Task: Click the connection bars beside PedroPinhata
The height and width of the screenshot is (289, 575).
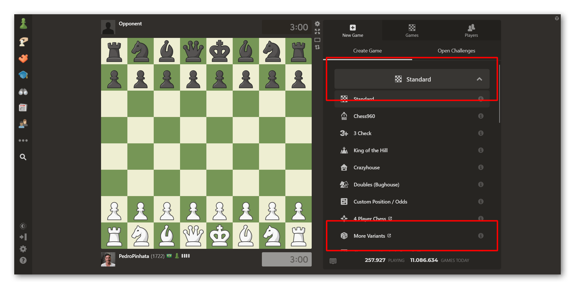Action: pos(186,256)
